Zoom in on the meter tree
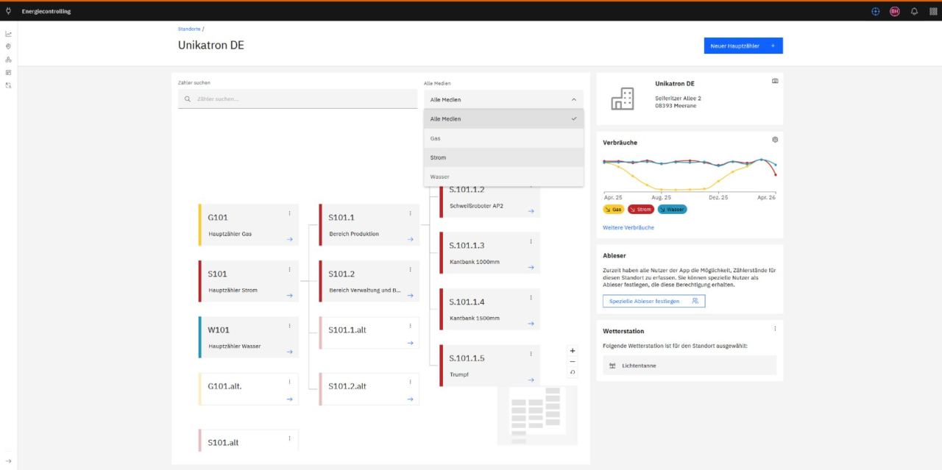 coord(573,351)
